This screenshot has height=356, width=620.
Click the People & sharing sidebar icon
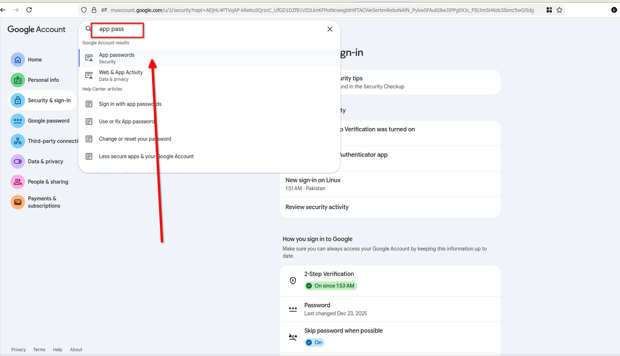pyautogui.click(x=18, y=182)
